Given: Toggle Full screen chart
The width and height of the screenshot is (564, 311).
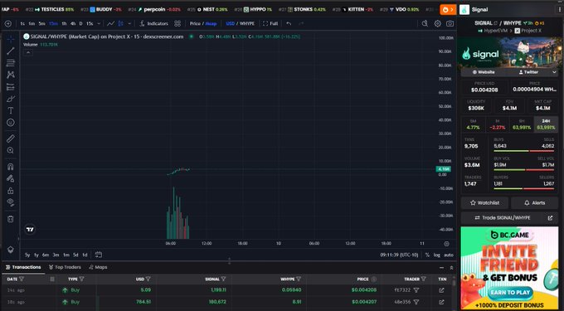Looking at the screenshot, I should coord(270,24).
